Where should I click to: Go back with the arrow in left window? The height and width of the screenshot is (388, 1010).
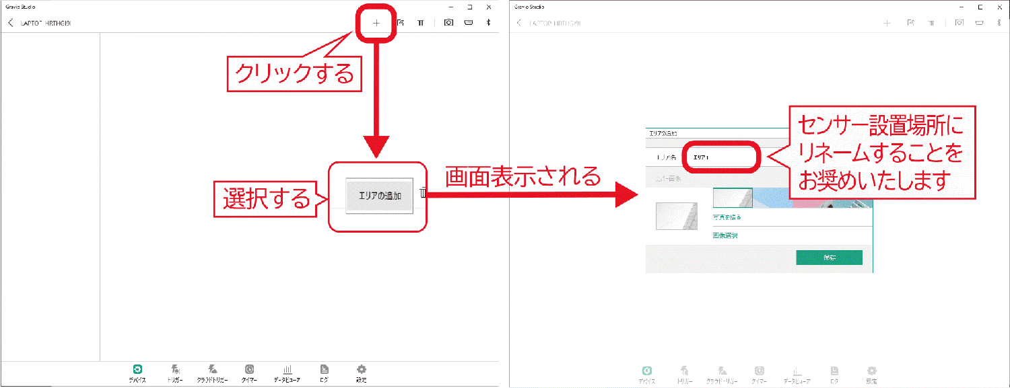[10, 23]
